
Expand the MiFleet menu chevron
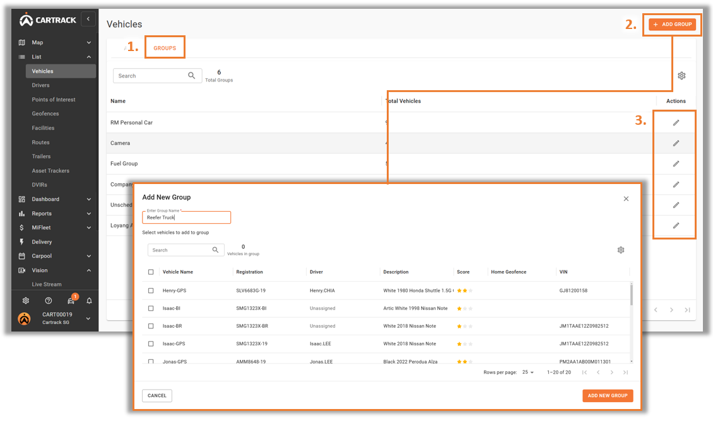pyautogui.click(x=89, y=228)
